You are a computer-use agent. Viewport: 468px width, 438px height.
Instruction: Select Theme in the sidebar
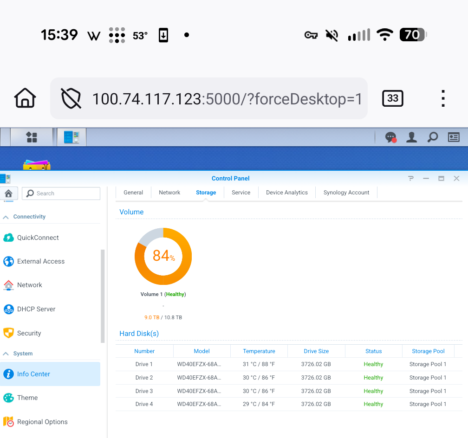coord(27,398)
